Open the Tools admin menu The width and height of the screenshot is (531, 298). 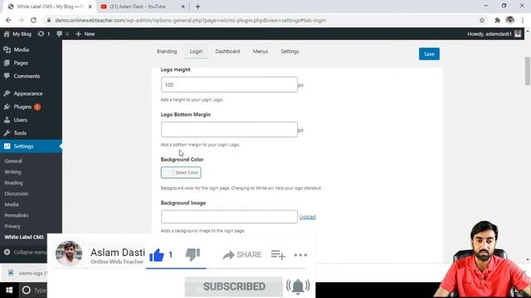[20, 133]
